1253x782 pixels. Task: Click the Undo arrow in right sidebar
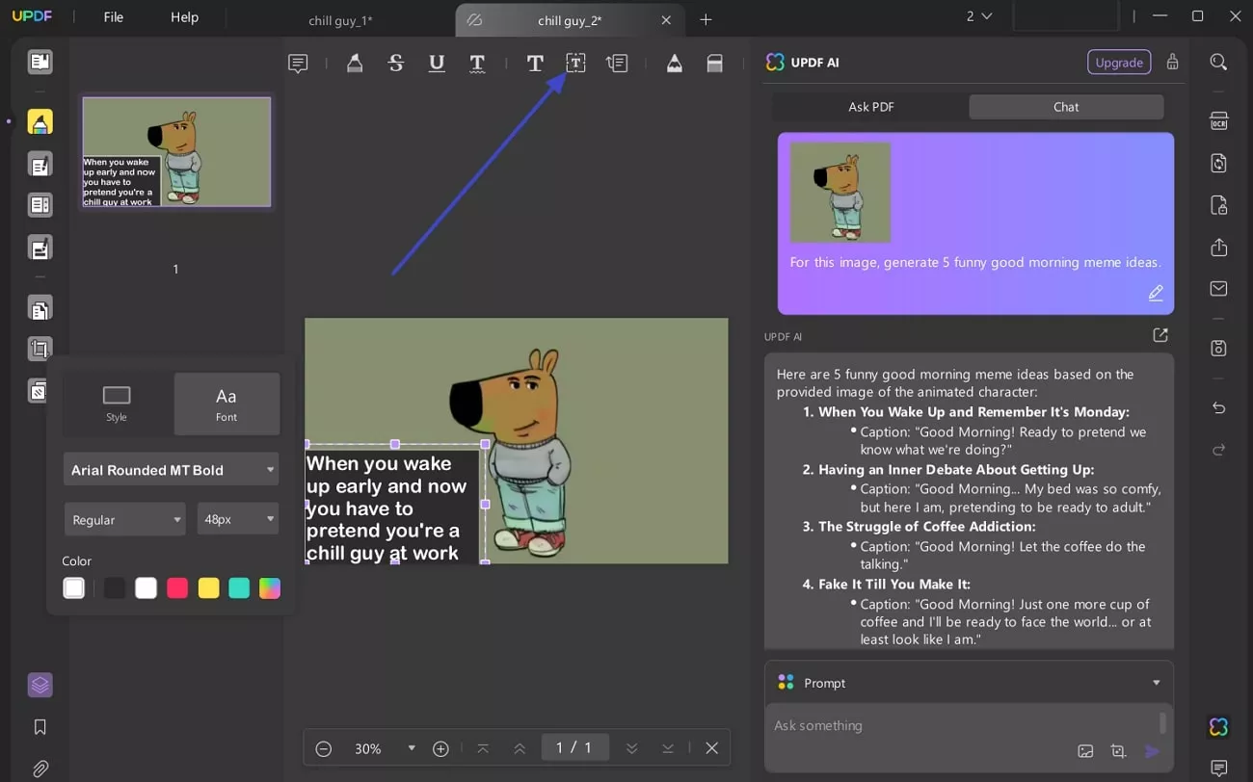(x=1218, y=408)
